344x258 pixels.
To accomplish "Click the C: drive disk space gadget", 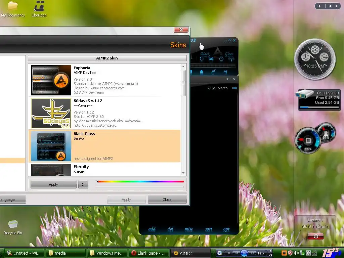I will [318, 99].
